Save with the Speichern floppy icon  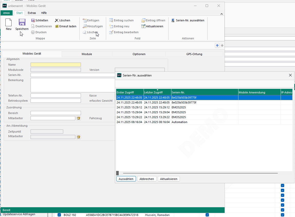pyautogui.click(x=22, y=22)
